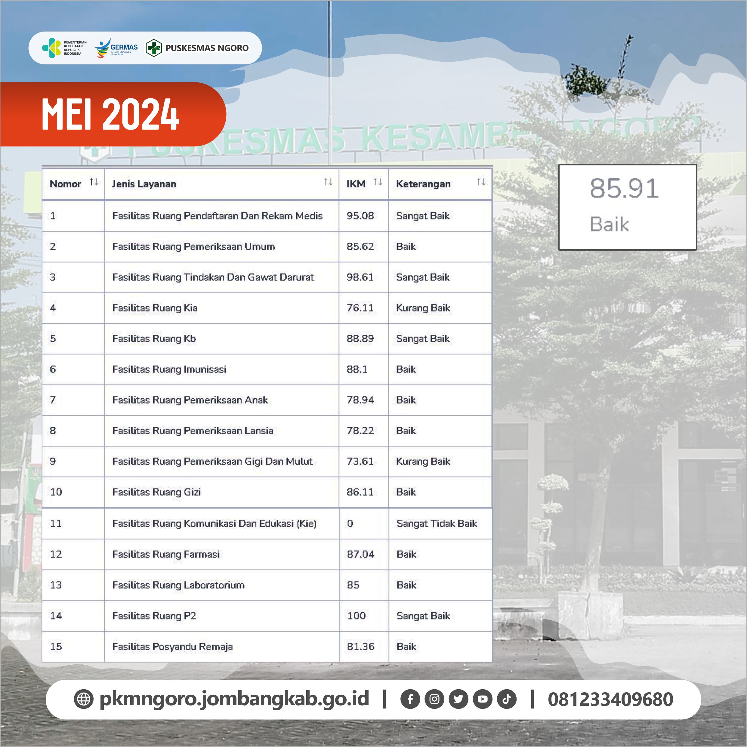Select Fasilitas Ruang Kb row
Image resolution: width=747 pixels, height=747 pixels.
(x=267, y=339)
